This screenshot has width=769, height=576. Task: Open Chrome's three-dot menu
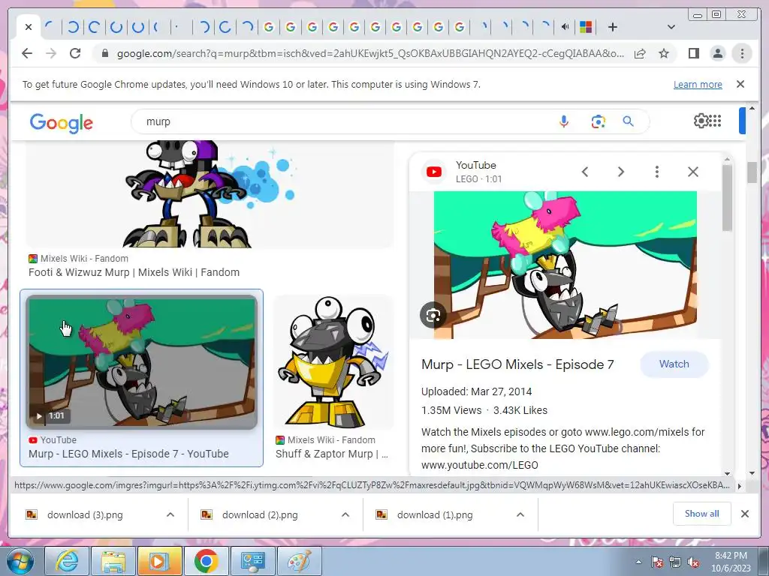(x=742, y=53)
